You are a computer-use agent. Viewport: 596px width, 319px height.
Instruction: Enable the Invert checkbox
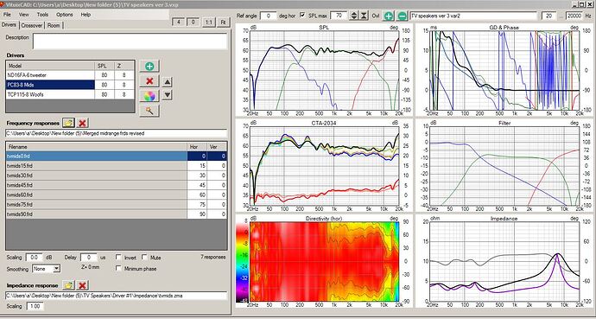coord(118,258)
